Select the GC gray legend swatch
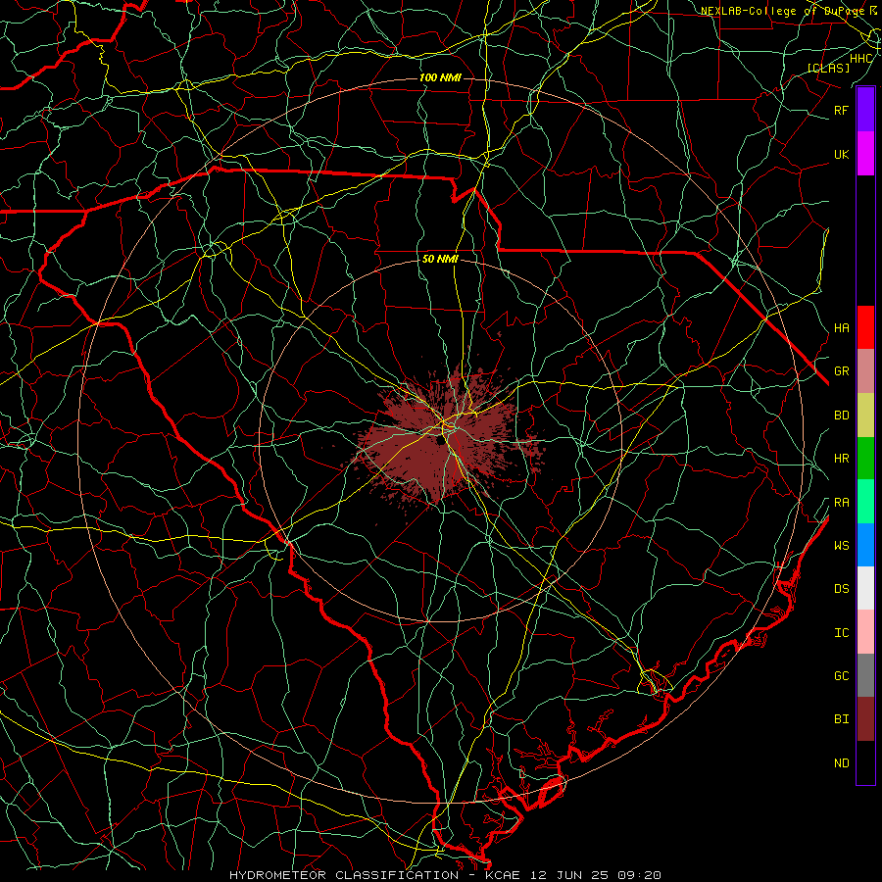 tap(865, 675)
